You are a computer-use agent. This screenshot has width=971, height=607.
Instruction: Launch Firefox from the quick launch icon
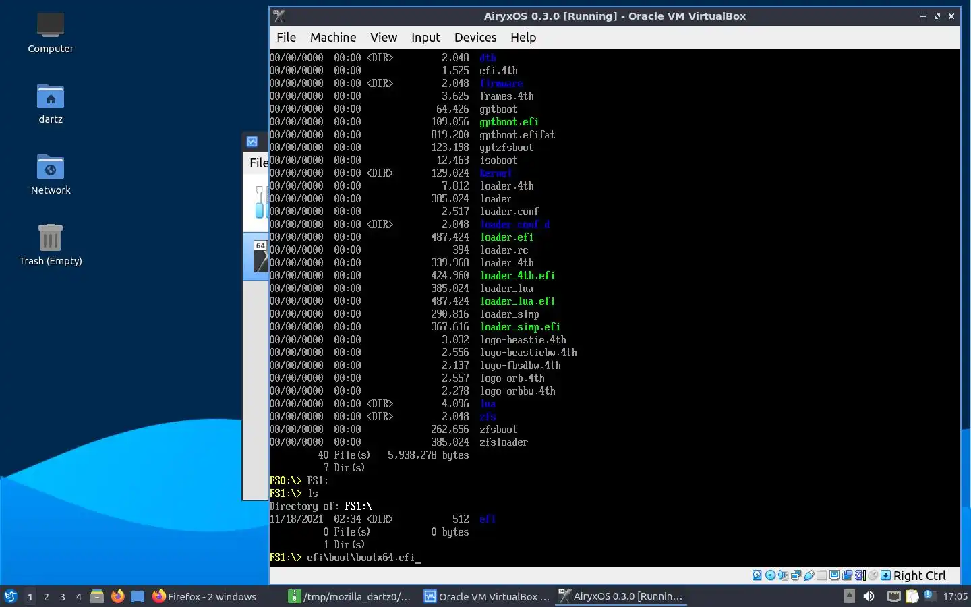[117, 596]
